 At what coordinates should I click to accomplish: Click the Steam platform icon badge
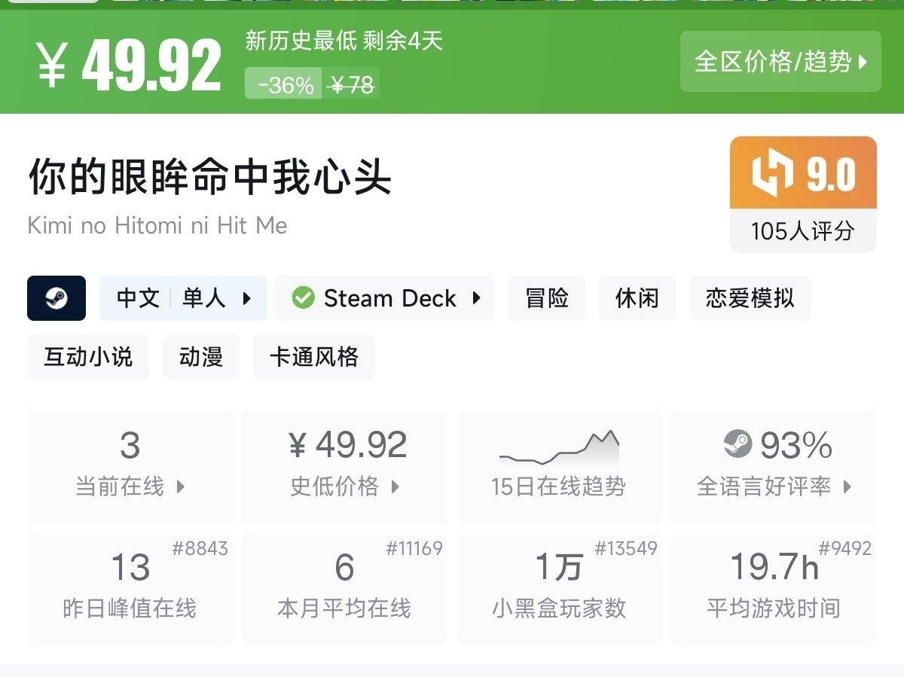tap(56, 298)
